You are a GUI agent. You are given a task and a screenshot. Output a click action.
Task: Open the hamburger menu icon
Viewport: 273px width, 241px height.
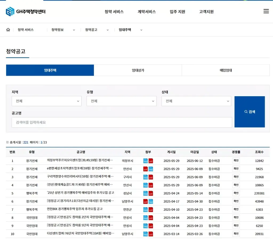pyautogui.click(x=266, y=11)
